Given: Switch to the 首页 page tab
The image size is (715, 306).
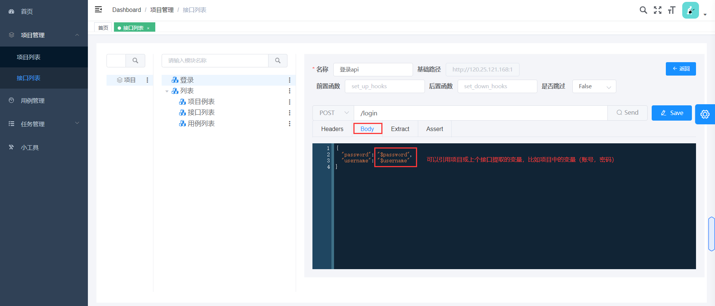Looking at the screenshot, I should tap(103, 28).
